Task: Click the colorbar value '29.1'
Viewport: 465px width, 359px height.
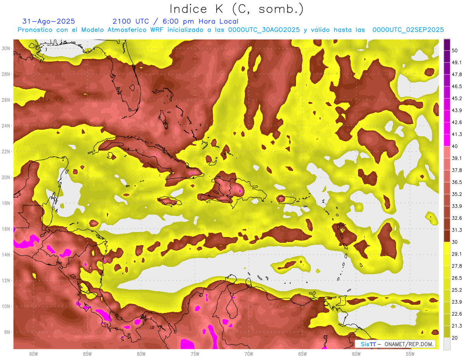Action: click(457, 254)
